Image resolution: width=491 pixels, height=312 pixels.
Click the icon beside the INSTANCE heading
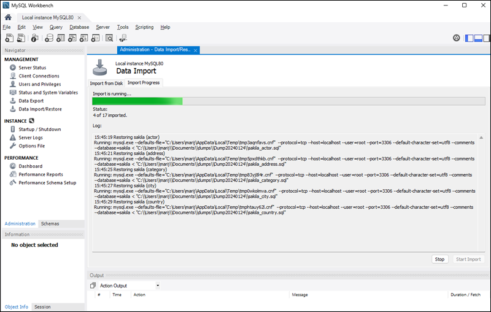coord(32,120)
